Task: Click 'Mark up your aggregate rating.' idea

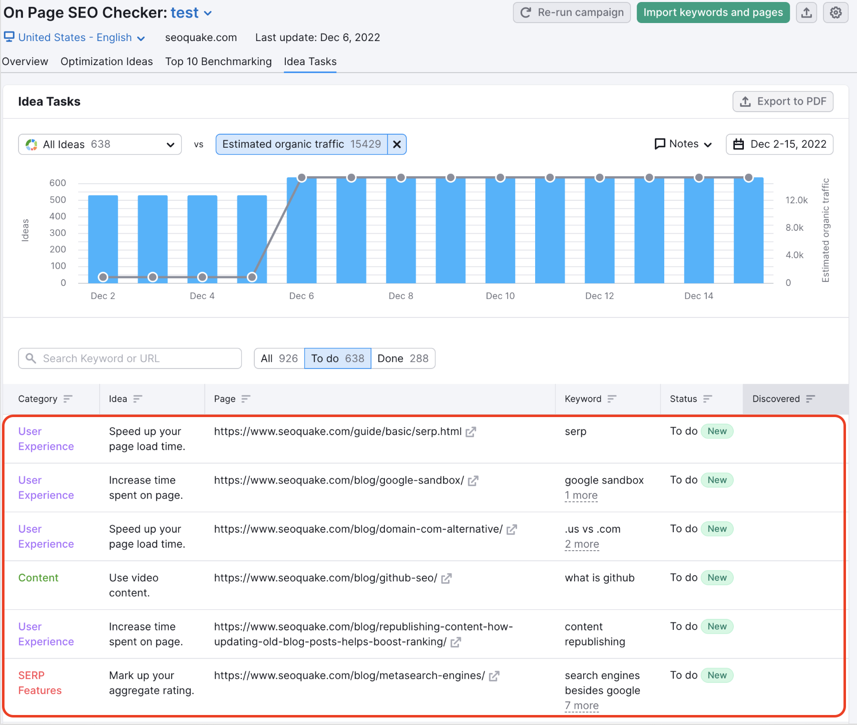Action: [152, 683]
